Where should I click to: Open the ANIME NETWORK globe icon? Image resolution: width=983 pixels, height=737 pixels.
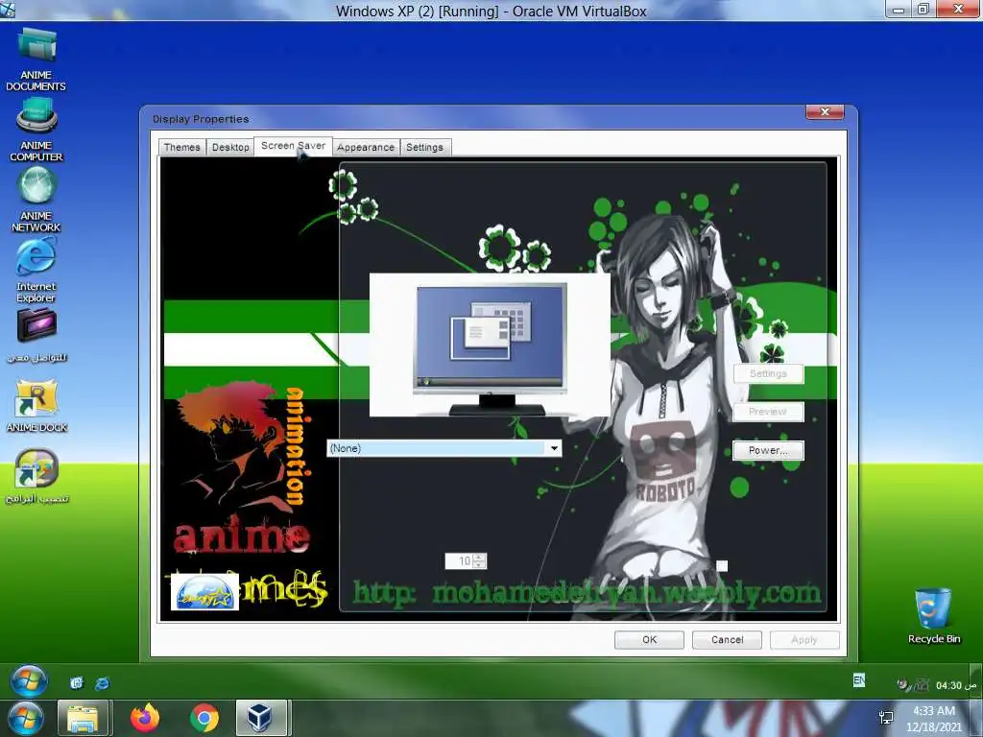[36, 201]
